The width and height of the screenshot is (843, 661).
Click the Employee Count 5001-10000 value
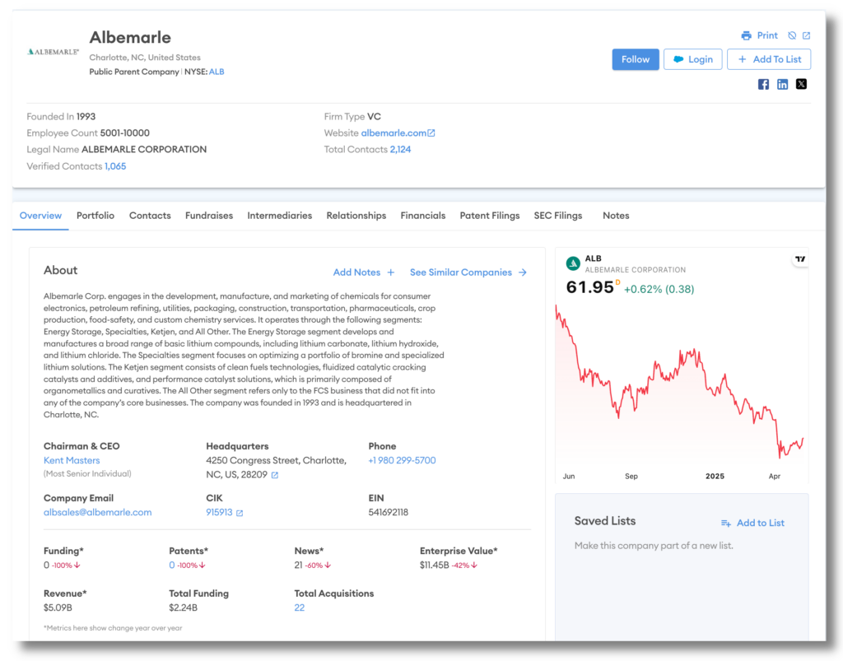[x=125, y=133]
